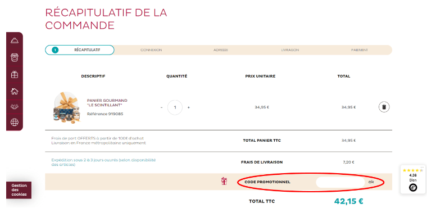This screenshot has width=427, height=208.
Task: Open the jar products sidebar icon
Action: (x=15, y=57)
